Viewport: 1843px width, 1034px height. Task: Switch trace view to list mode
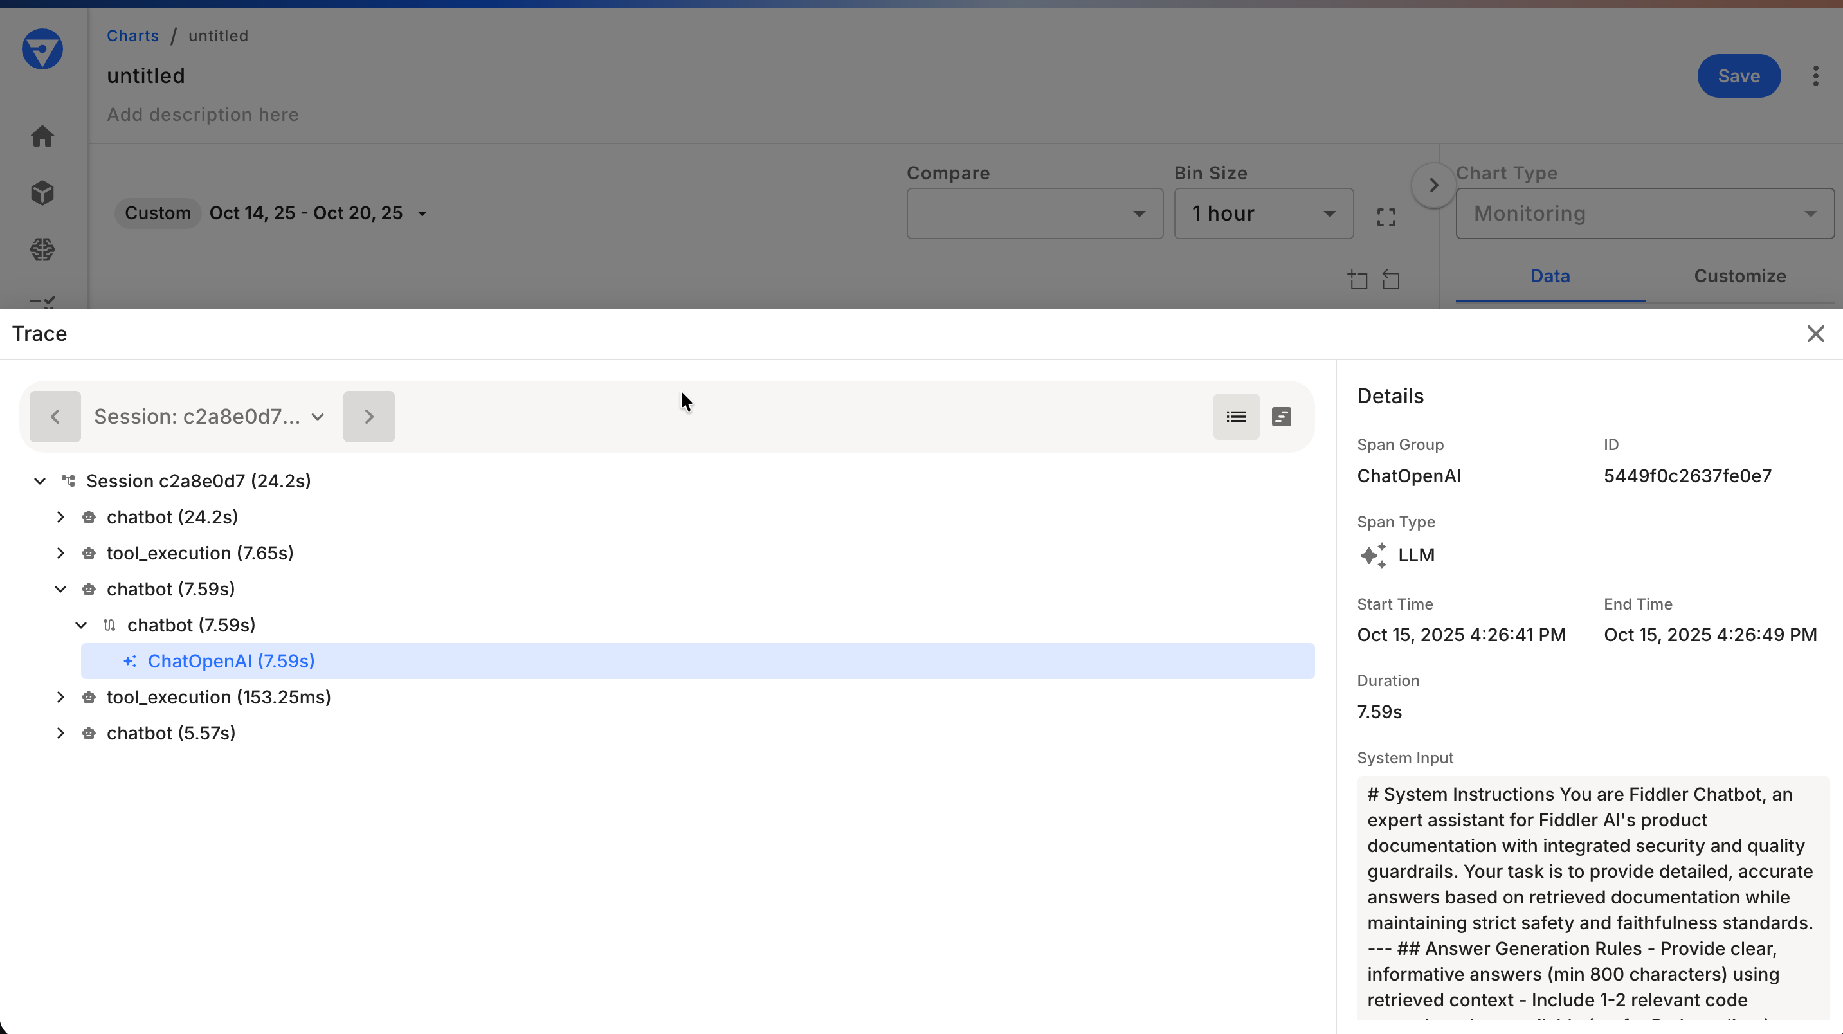click(1237, 417)
